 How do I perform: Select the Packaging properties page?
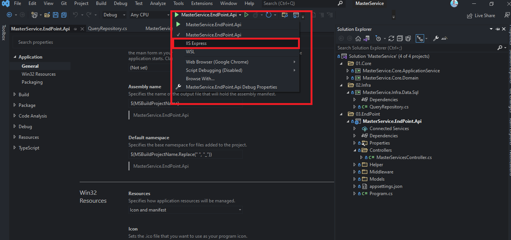point(32,82)
